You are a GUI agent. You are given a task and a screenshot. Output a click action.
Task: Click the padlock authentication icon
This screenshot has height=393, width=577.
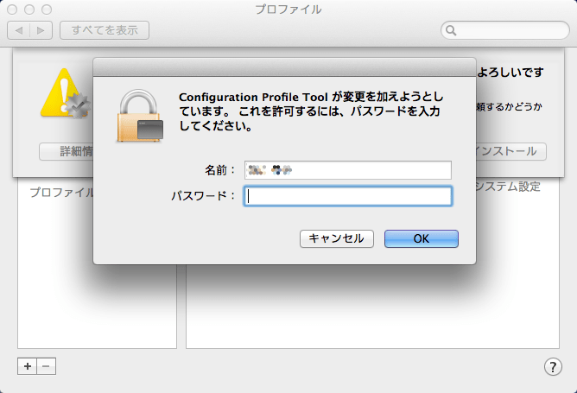point(140,116)
